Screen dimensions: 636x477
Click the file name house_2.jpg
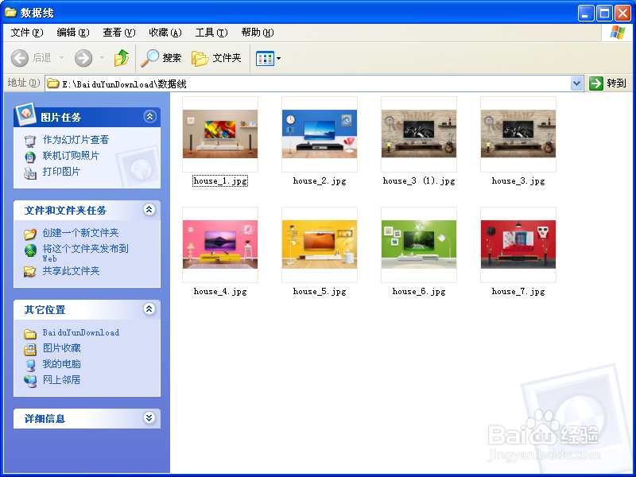coord(320,181)
